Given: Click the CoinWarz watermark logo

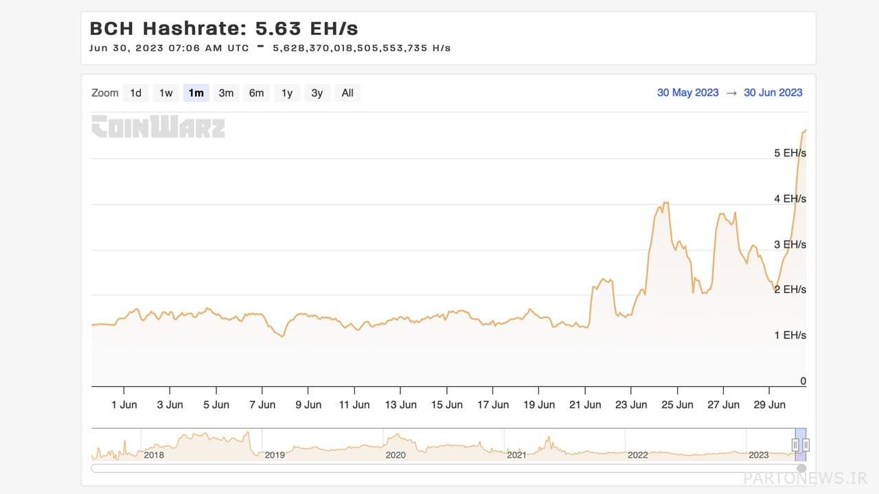Looking at the screenshot, I should 159,127.
